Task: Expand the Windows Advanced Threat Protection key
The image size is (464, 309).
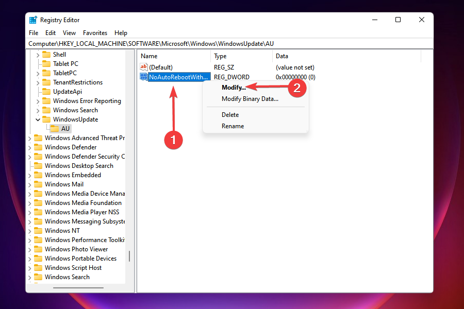Action: [29, 139]
